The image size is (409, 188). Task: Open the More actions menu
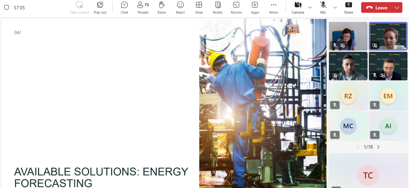pos(273,8)
